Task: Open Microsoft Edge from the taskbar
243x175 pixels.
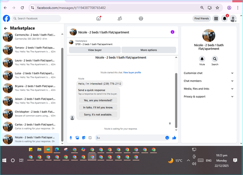Action: (x=57, y=150)
